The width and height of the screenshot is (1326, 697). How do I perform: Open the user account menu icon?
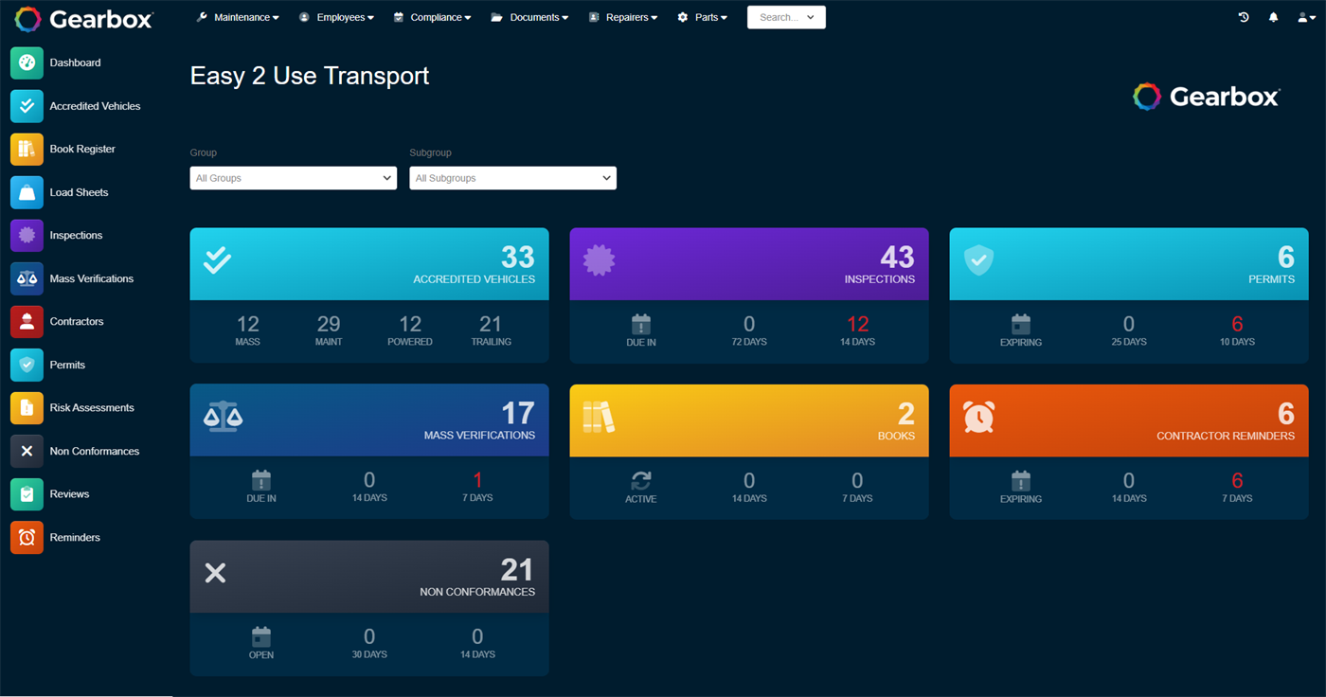click(x=1306, y=17)
